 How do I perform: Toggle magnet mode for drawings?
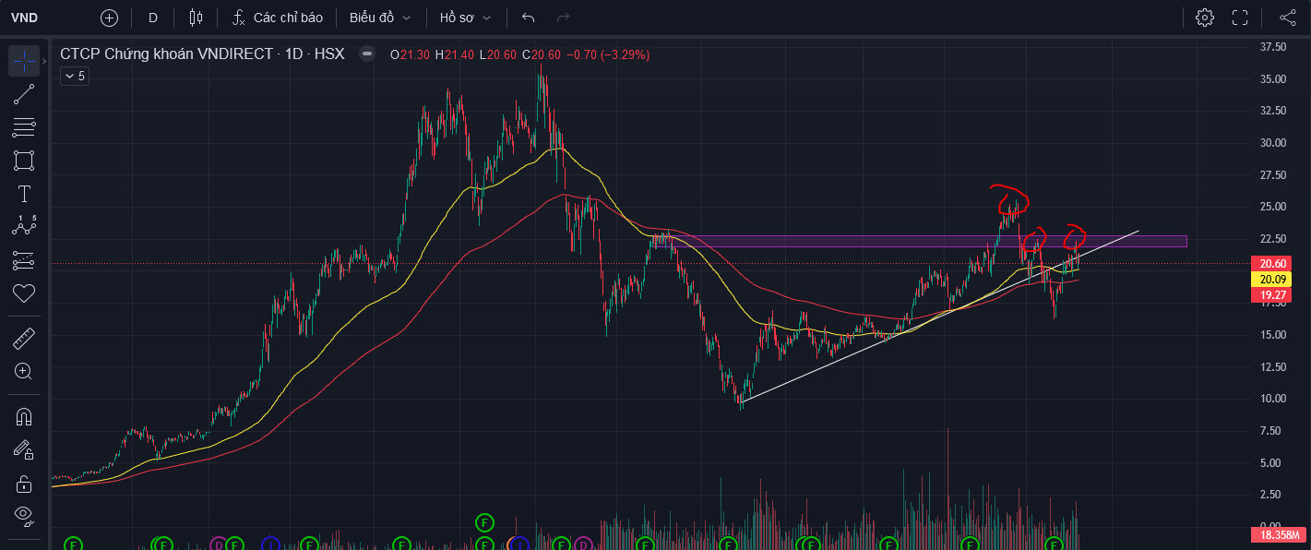(24, 416)
